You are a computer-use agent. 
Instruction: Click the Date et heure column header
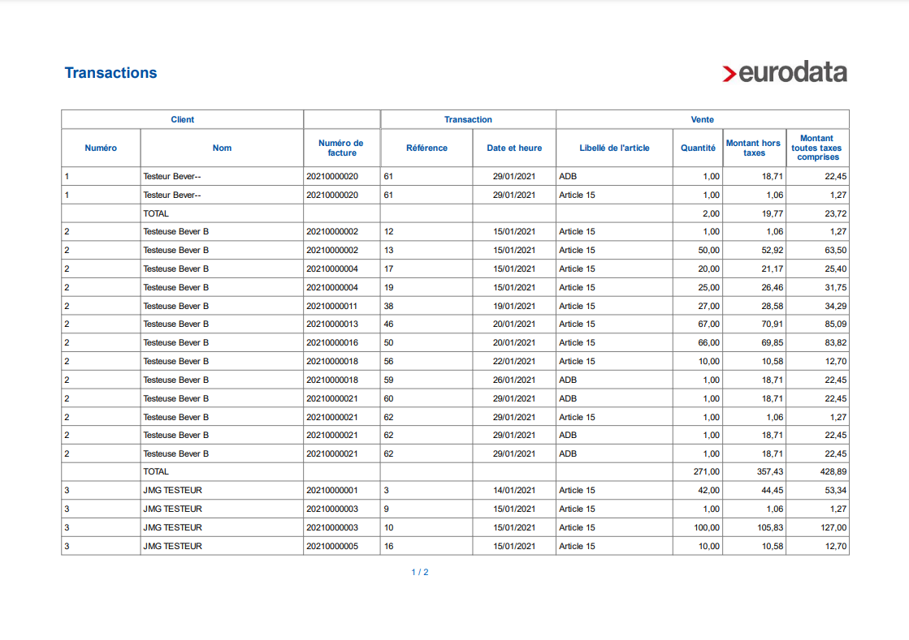point(514,148)
